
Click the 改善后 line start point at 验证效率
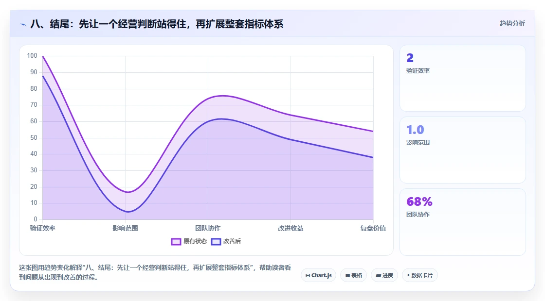click(x=43, y=76)
